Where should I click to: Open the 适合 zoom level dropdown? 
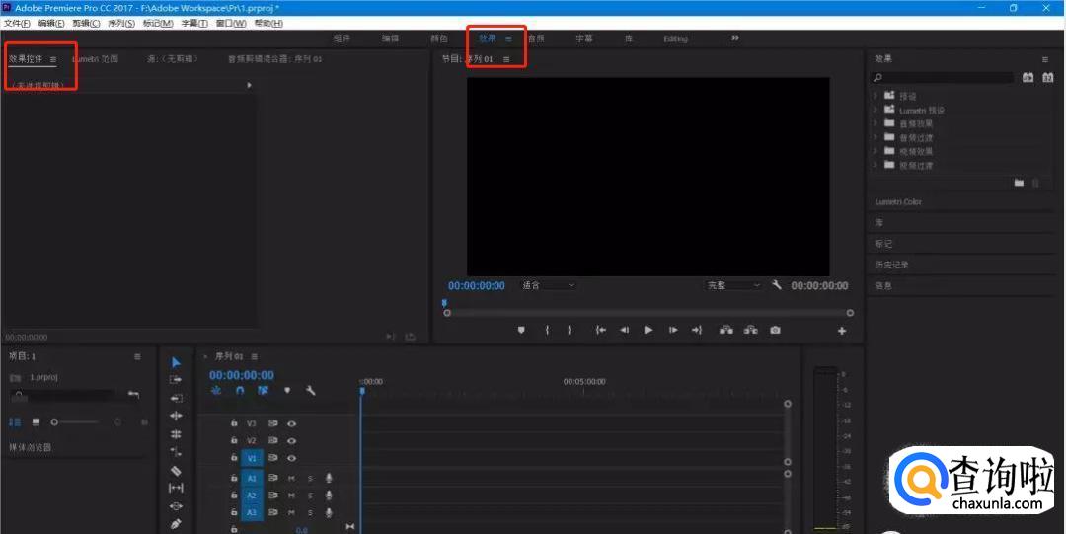tap(549, 285)
